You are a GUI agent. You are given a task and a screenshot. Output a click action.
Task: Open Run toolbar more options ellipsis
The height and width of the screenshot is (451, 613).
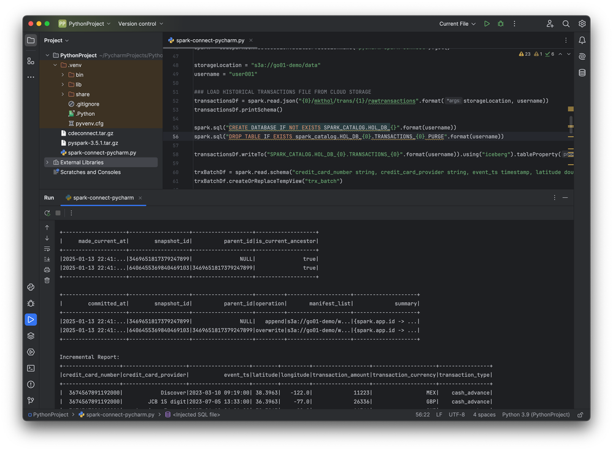(x=71, y=213)
